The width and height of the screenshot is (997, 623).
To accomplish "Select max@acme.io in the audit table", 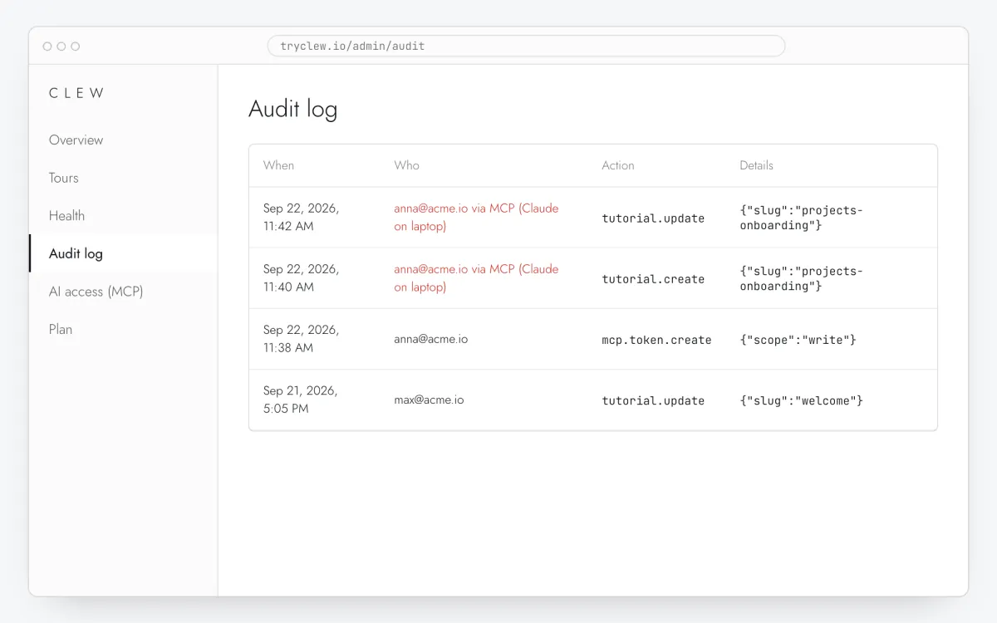I will pyautogui.click(x=429, y=400).
